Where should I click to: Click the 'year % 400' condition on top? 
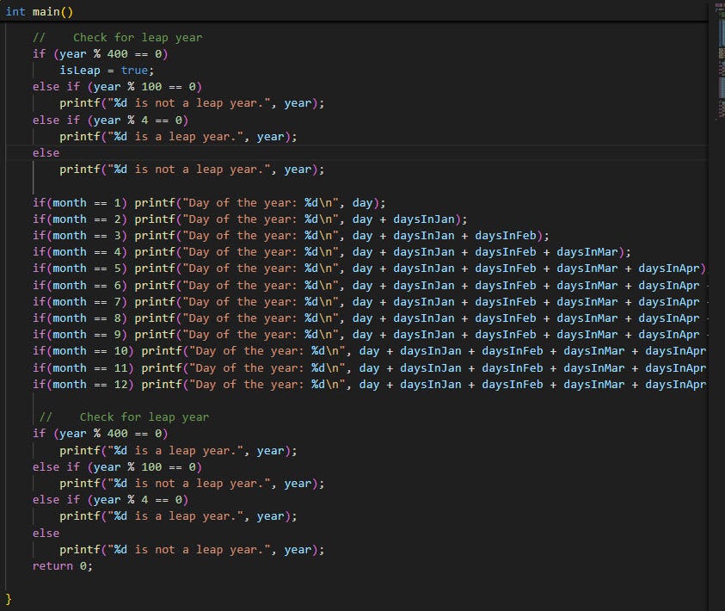click(x=95, y=53)
